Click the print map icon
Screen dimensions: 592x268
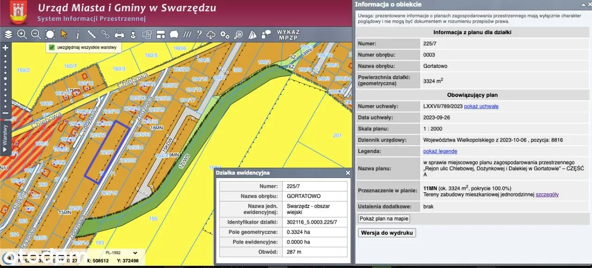pyautogui.click(x=119, y=34)
